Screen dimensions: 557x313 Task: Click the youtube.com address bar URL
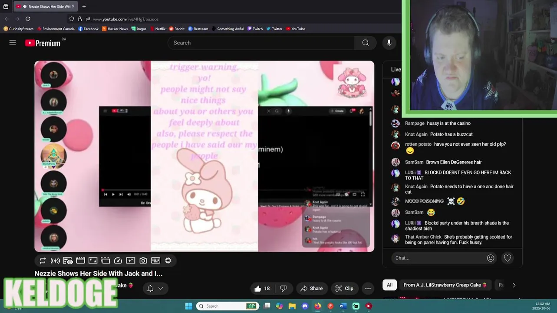(x=125, y=19)
